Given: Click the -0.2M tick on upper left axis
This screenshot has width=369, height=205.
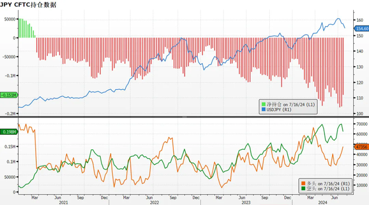Looking at the screenshot, I should point(10,114).
